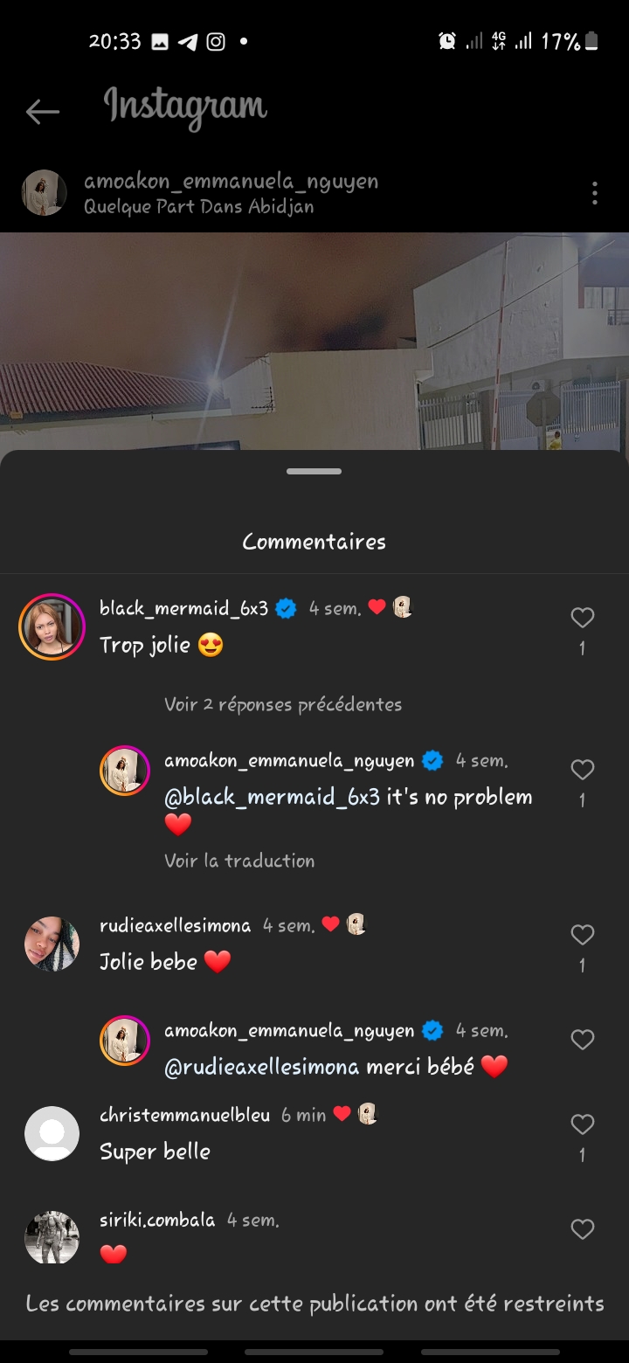Like christemmanuelbleu's "Super belle" comment

[582, 1124]
